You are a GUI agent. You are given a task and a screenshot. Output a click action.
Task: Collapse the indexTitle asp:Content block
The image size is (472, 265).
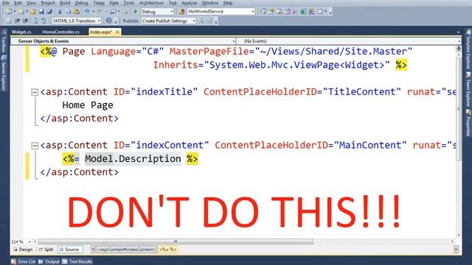(35, 92)
